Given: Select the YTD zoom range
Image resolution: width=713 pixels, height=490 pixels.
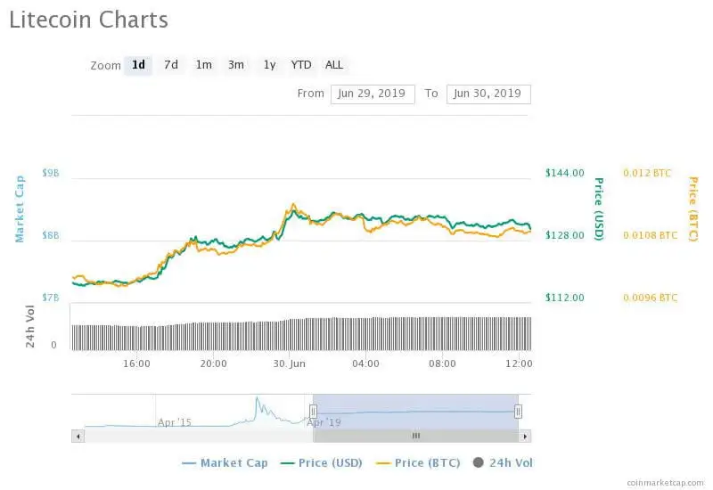Looking at the screenshot, I should (301, 65).
